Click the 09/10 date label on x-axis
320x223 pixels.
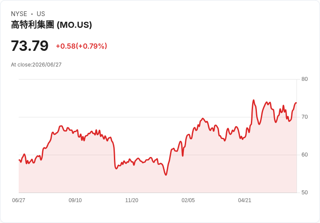(75, 200)
